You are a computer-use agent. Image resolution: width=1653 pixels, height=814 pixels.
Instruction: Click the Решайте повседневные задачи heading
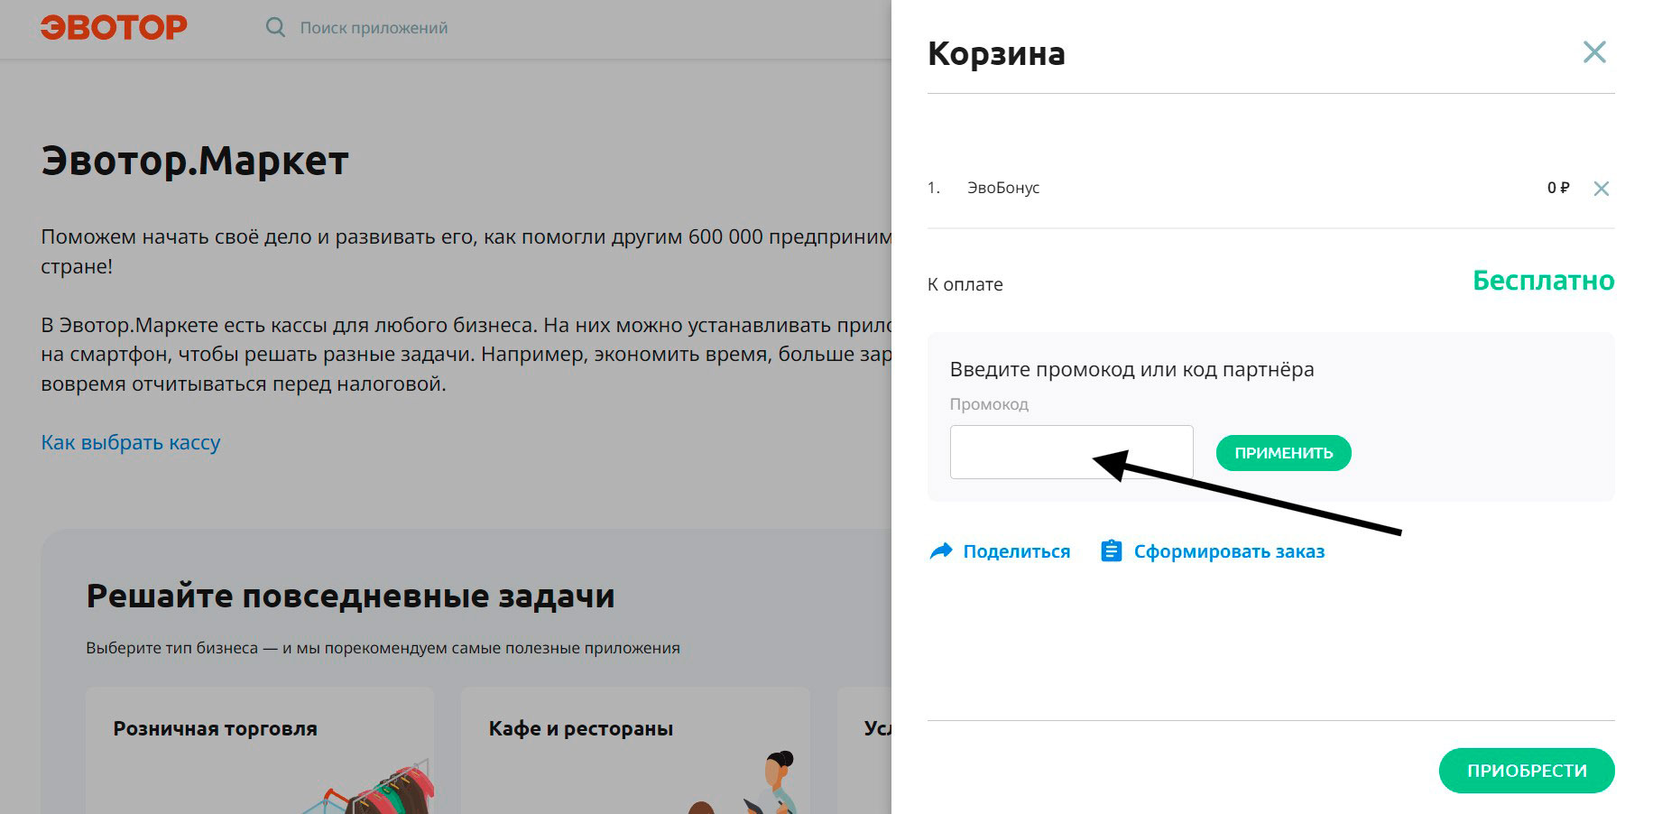click(350, 596)
